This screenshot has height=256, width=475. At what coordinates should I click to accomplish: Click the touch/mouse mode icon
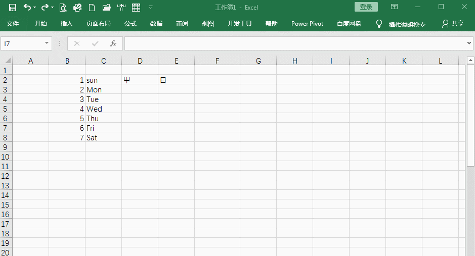pyautogui.click(x=121, y=8)
